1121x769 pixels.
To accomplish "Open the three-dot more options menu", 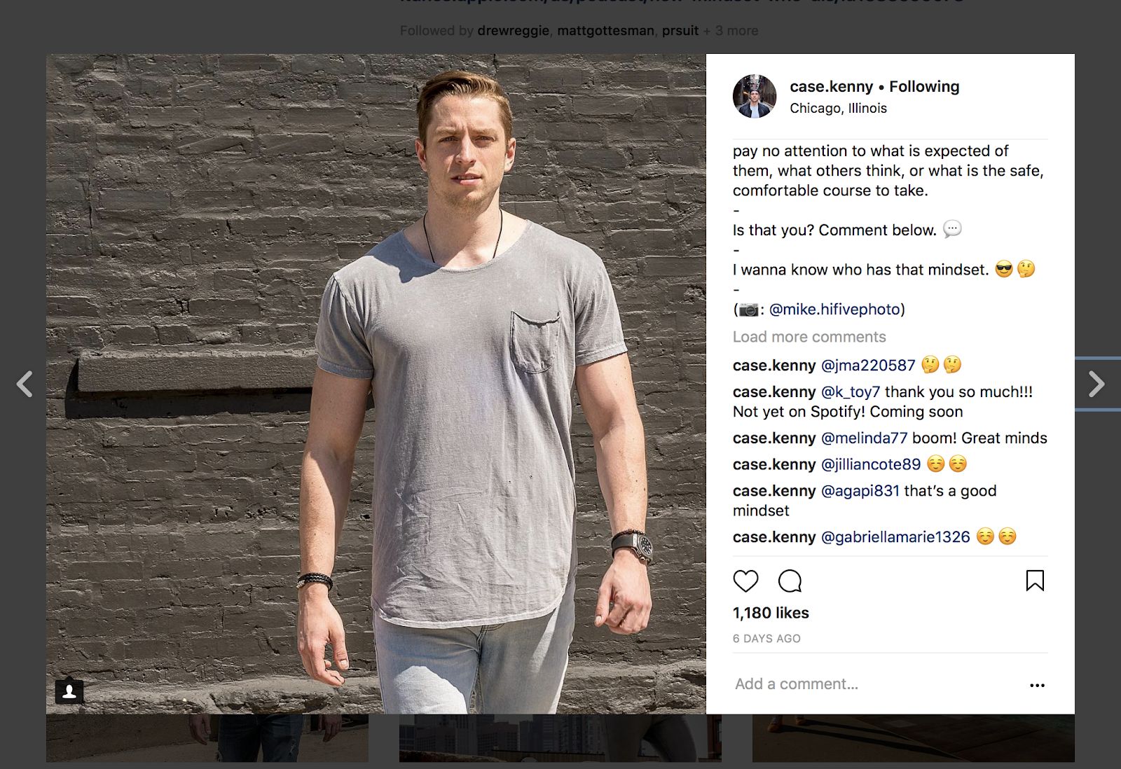I will [x=1037, y=685].
